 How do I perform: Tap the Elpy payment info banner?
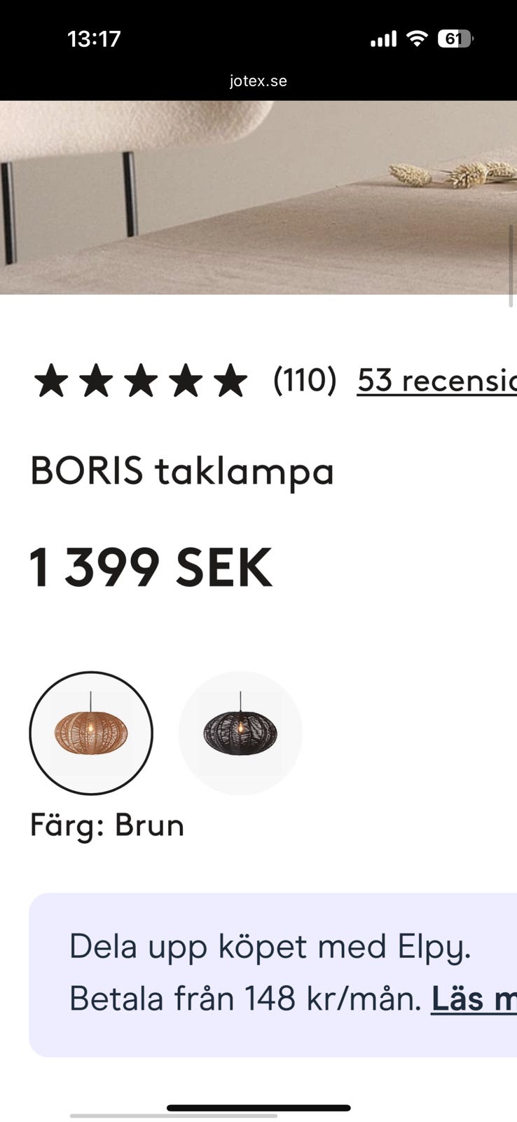[x=273, y=975]
